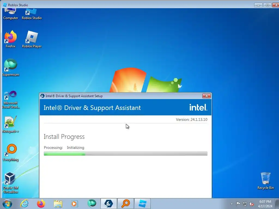Switch to Intel Driver Assistant taskbar button
The image size is (279, 209).
coord(109,204)
